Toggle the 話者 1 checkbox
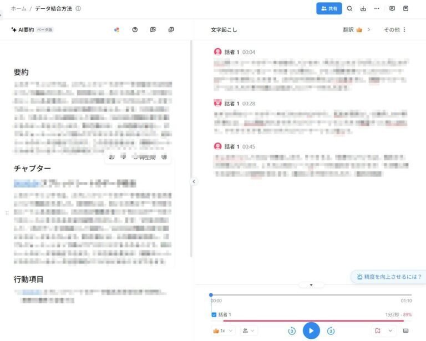 [214, 315]
